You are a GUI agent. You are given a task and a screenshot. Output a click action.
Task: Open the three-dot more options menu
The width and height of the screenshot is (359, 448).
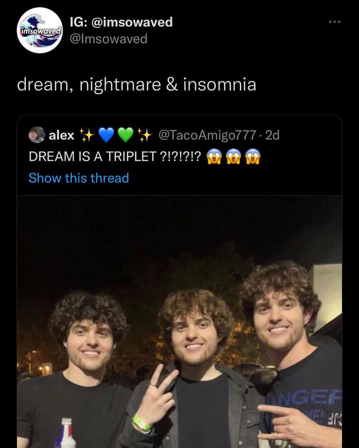pyautogui.click(x=334, y=22)
